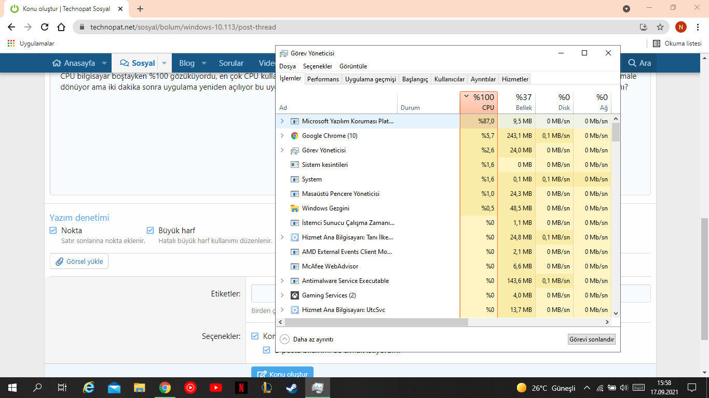Open Task View on the taskbar

62,387
